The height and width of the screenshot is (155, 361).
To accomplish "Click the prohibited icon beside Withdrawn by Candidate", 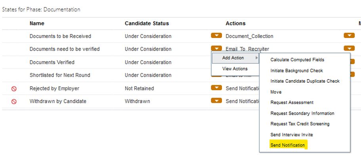I will coord(14,102).
